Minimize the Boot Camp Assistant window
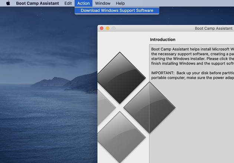Screen dimensions: 234x163 [108, 28]
